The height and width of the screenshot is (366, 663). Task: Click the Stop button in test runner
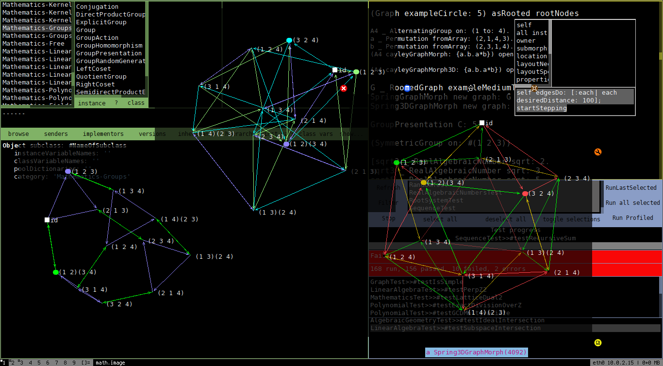point(388,219)
